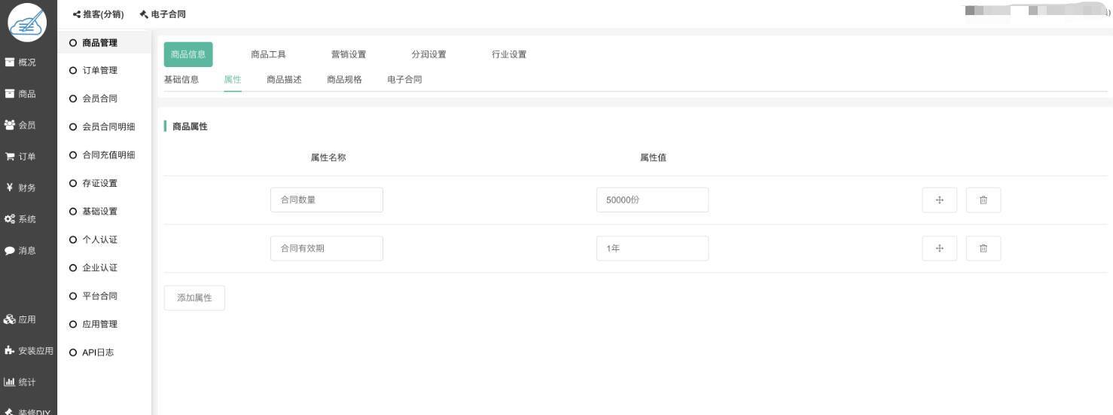The width and height of the screenshot is (1113, 415).
Task: Click the 合同数量 attribute name field
Action: [326, 200]
